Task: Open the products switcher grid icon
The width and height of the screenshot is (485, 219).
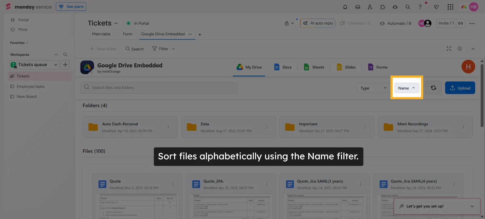Action: [450, 7]
